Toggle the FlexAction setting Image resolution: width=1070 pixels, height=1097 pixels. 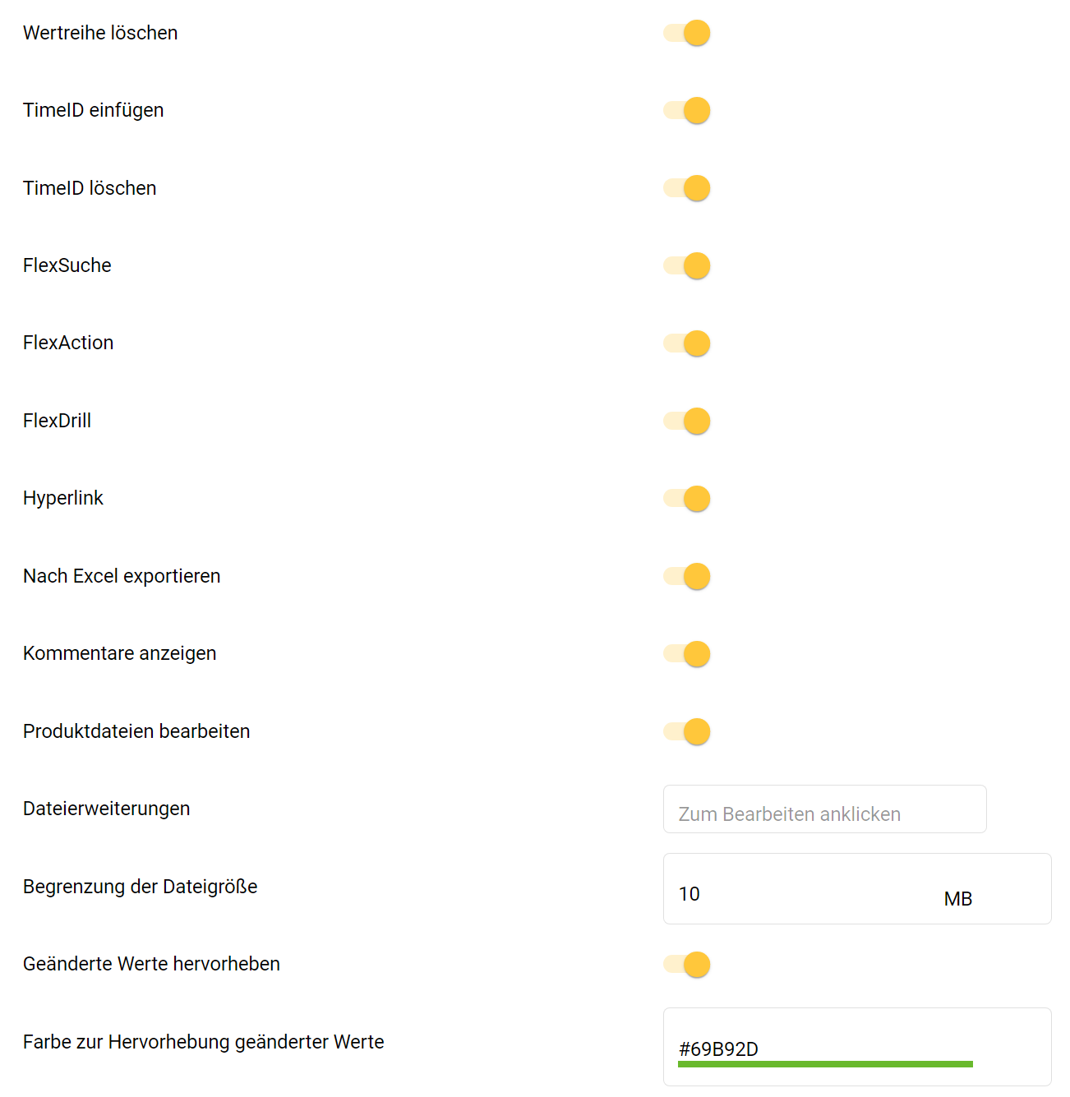(x=687, y=343)
